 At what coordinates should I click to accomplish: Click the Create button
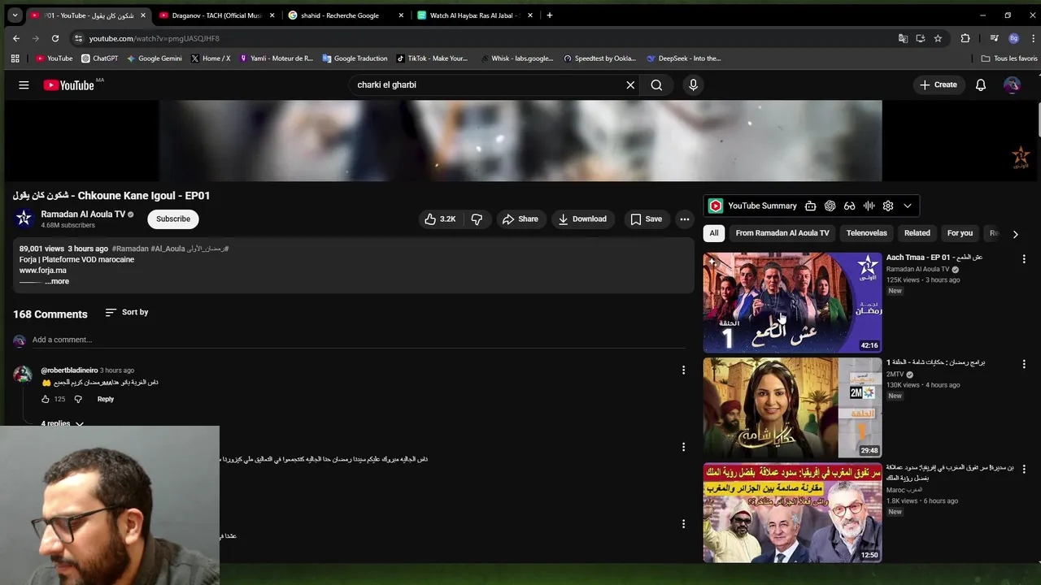(938, 84)
